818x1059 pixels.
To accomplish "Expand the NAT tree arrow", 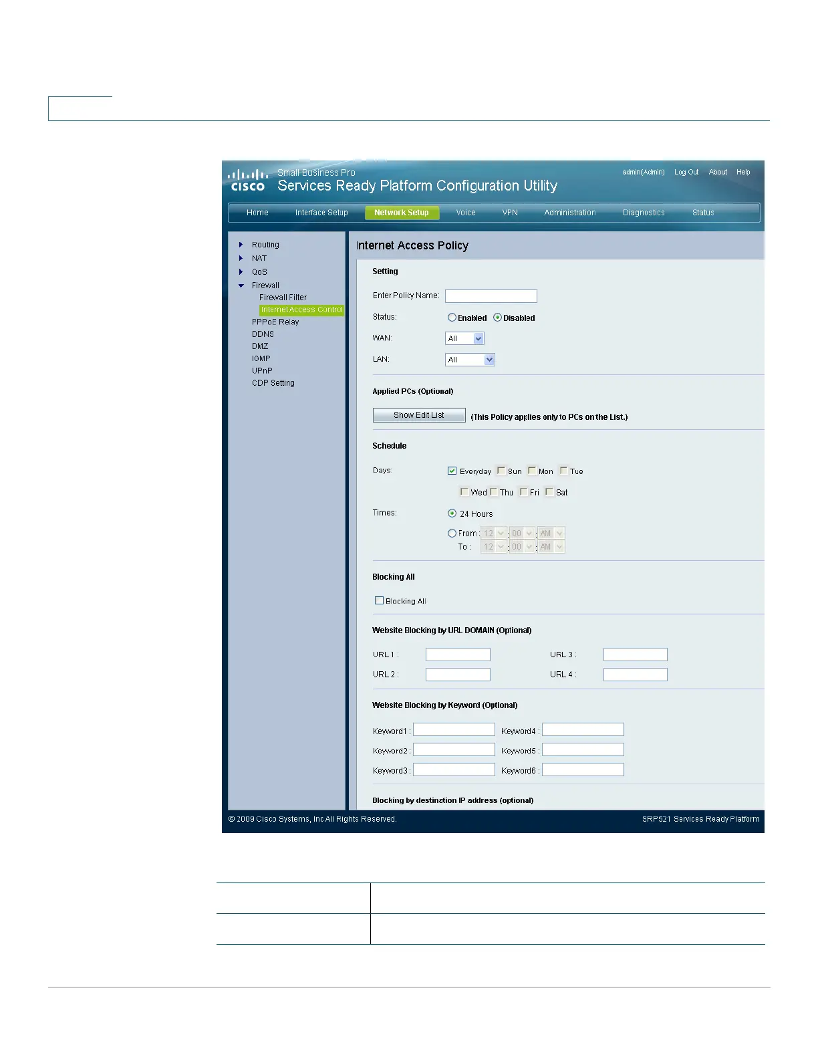I will (x=241, y=258).
